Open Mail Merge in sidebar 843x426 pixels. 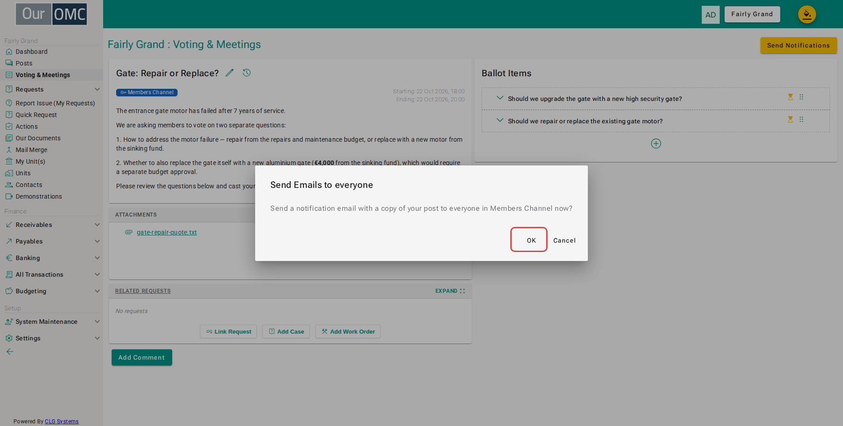(31, 150)
